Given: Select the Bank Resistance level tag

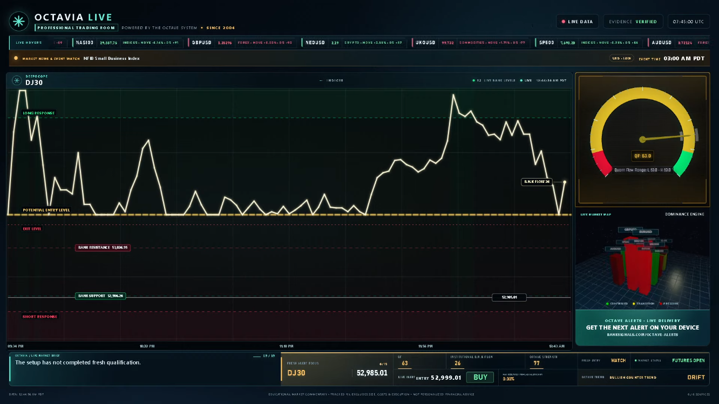Looking at the screenshot, I should click(103, 248).
